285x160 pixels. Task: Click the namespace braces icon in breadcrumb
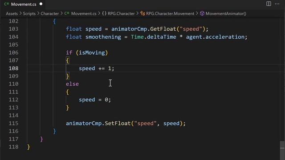tap(104, 13)
